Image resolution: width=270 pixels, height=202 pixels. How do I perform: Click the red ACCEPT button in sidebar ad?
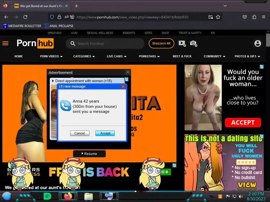[x=243, y=123]
